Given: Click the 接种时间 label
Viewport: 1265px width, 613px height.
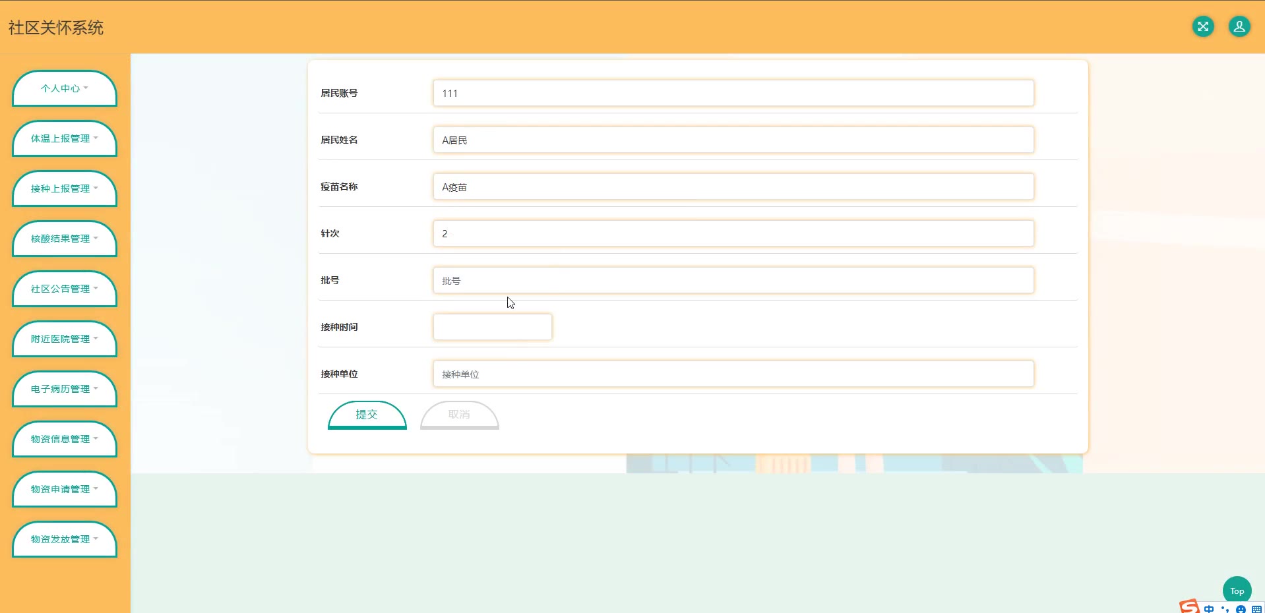Looking at the screenshot, I should click(339, 327).
